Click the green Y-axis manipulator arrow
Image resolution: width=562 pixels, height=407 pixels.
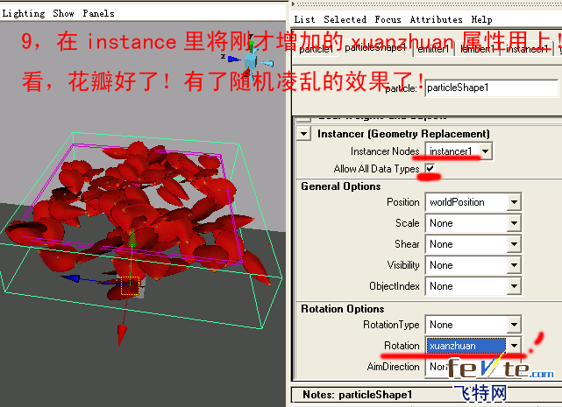point(132,237)
